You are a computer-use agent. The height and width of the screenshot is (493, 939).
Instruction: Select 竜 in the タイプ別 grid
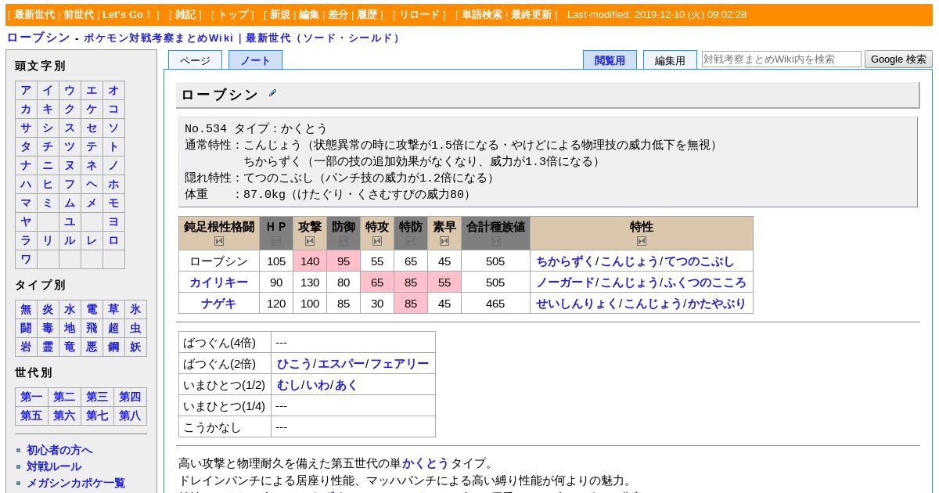pyautogui.click(x=70, y=347)
